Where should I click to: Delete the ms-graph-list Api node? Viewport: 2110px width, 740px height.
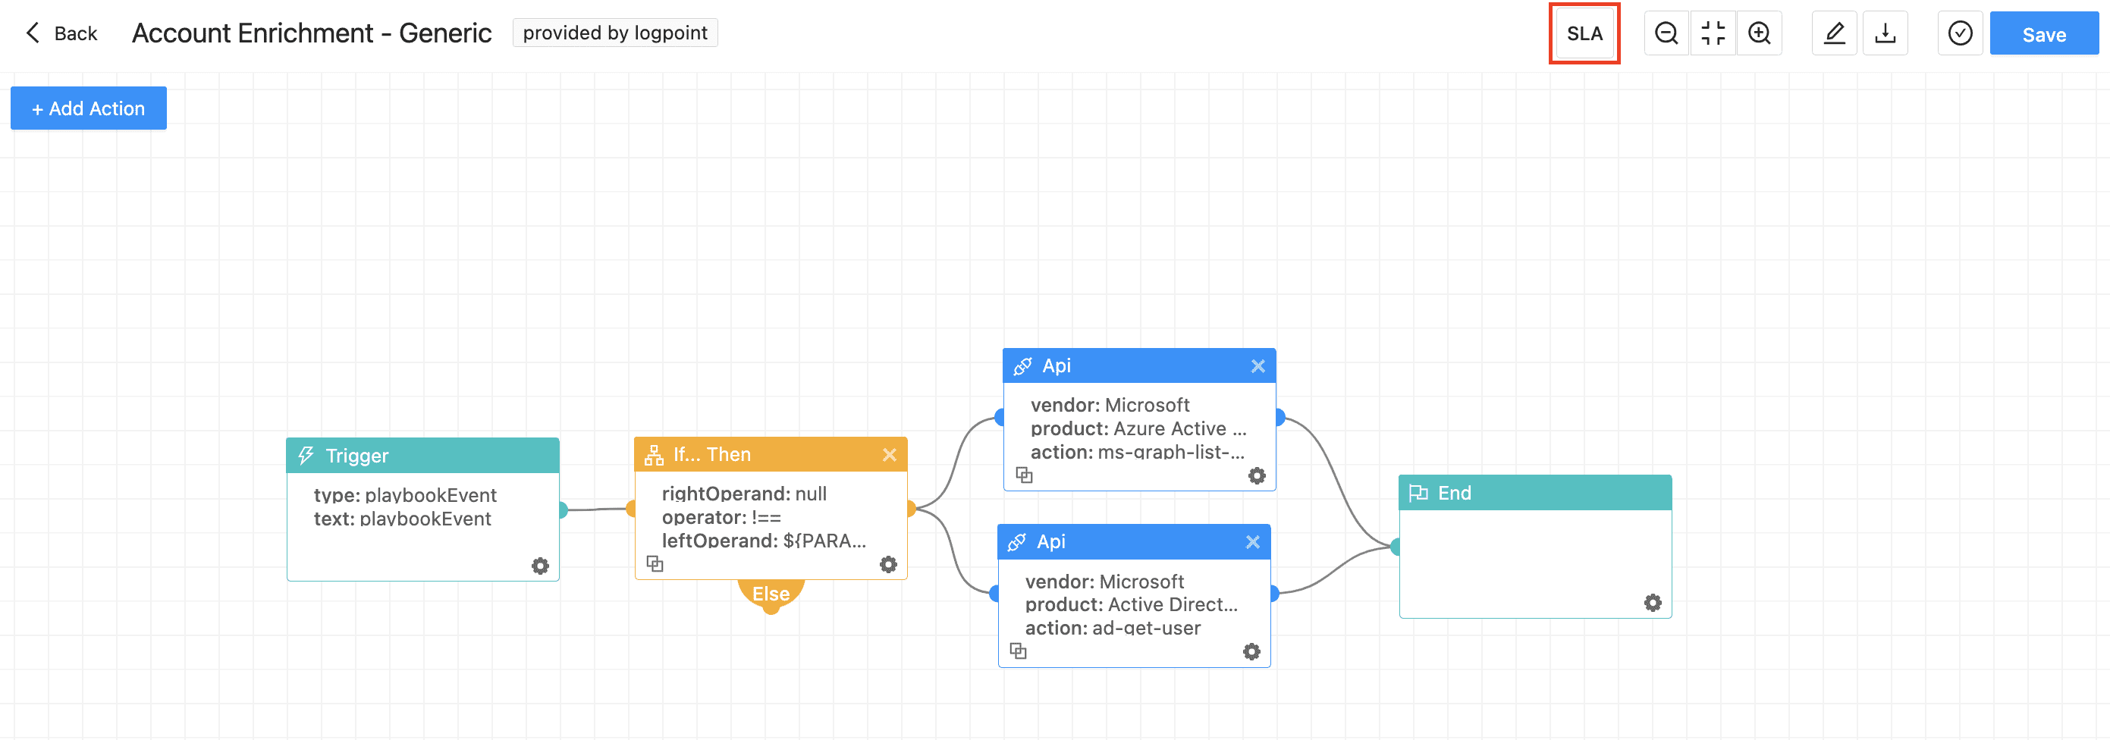click(1258, 367)
